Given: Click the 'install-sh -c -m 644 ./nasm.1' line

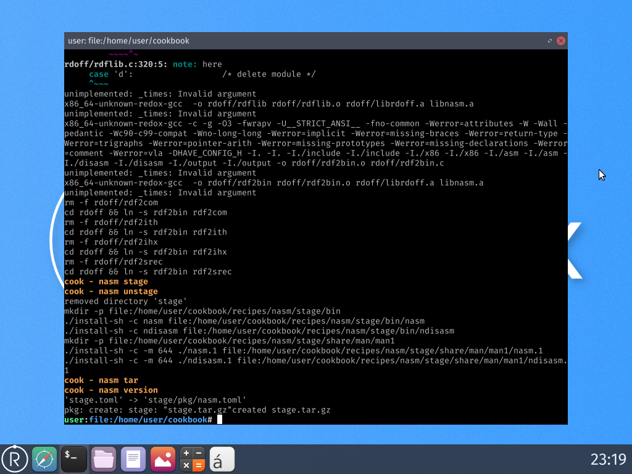Looking at the screenshot, I should coord(304,351).
